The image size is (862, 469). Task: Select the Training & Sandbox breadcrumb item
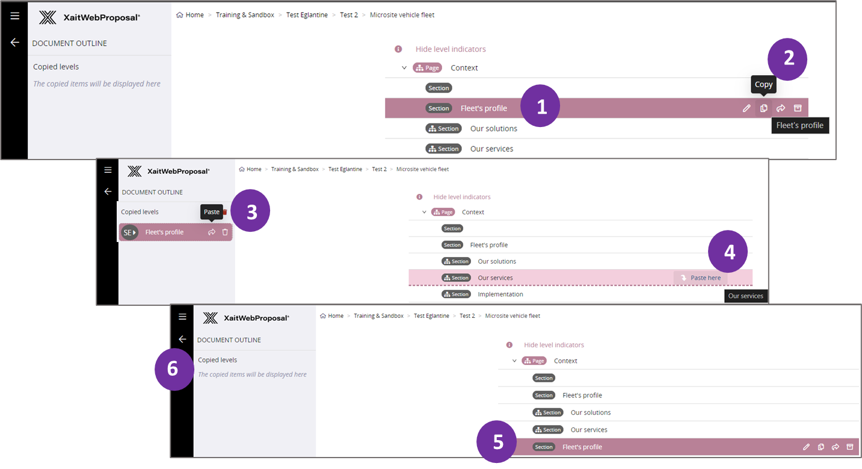point(245,14)
